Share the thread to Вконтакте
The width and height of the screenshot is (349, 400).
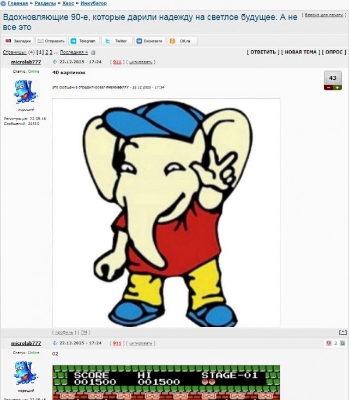pyautogui.click(x=149, y=41)
